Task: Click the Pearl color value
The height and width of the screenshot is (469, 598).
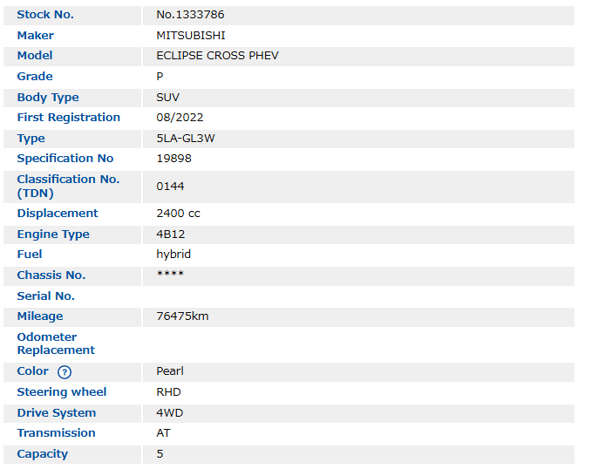Action: [170, 371]
